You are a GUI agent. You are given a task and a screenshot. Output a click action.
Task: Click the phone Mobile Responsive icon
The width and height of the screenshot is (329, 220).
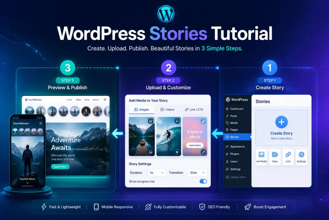coord(96,207)
